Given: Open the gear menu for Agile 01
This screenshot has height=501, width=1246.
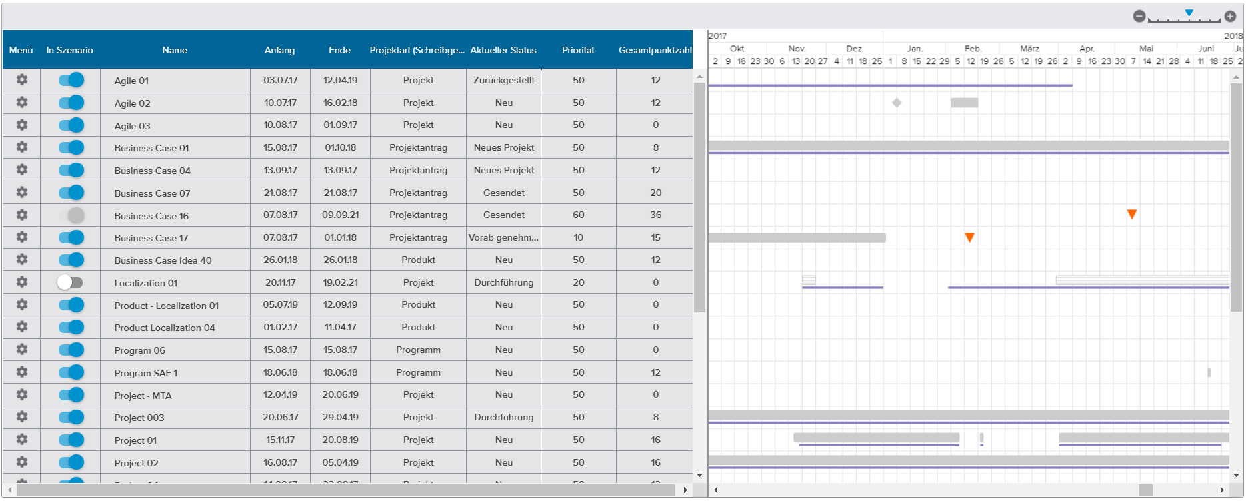Looking at the screenshot, I should (x=22, y=80).
